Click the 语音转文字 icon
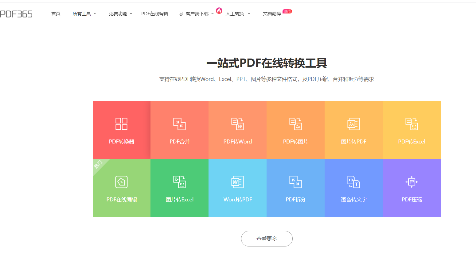The image size is (476, 271). coord(353,182)
